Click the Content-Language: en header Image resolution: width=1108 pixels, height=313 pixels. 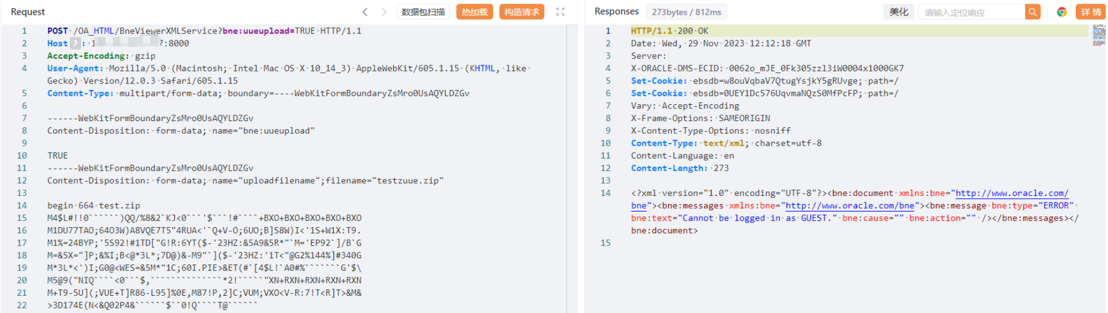[682, 156]
